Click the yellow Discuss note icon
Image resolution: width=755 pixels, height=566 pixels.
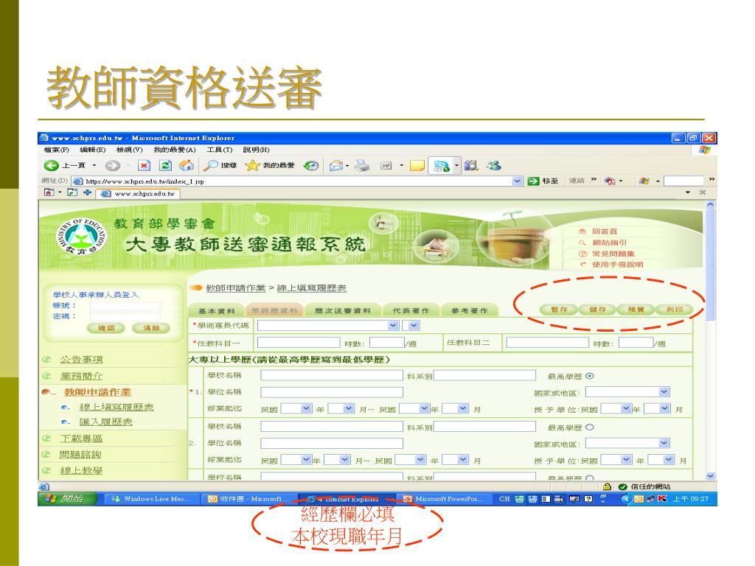(x=417, y=166)
